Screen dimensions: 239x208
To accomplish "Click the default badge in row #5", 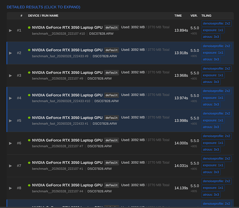I will pos(112,118).
